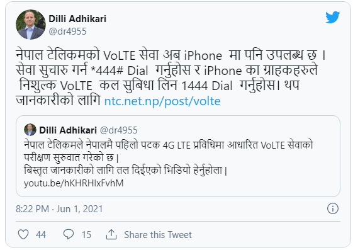Open the quoted tweet about 4G LTE VoLTE
The width and height of the screenshot is (353, 250).
point(178,156)
